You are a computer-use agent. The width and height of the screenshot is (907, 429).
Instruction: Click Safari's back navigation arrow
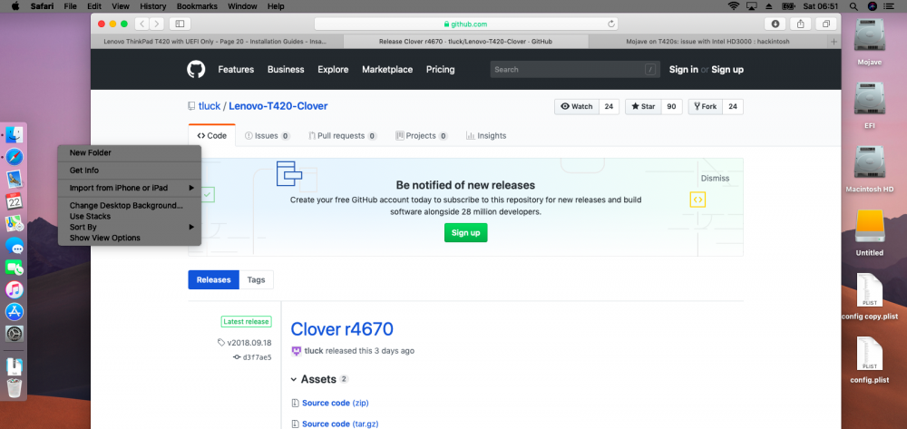pyautogui.click(x=142, y=24)
